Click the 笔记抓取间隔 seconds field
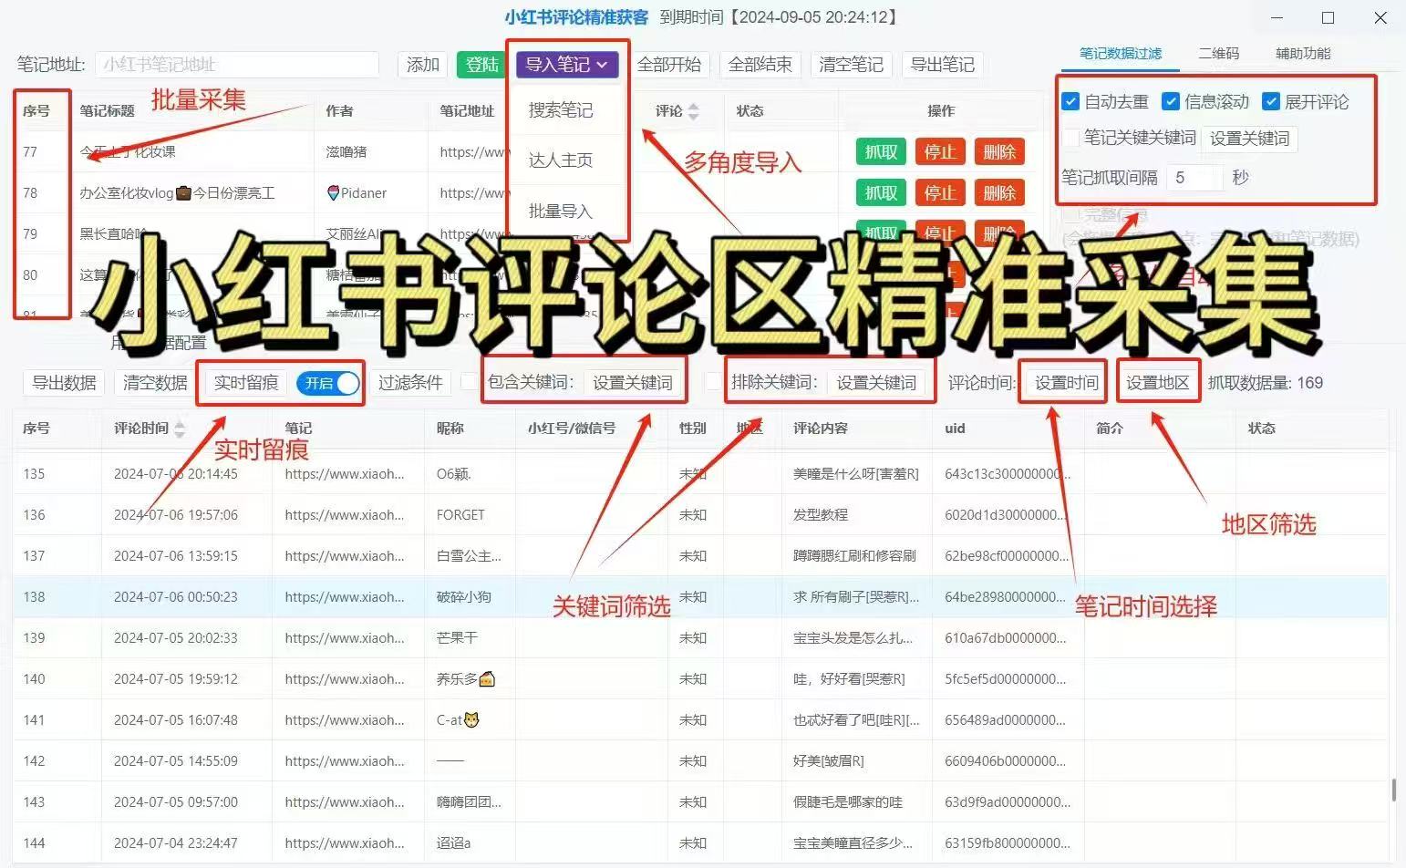 (x=1194, y=178)
